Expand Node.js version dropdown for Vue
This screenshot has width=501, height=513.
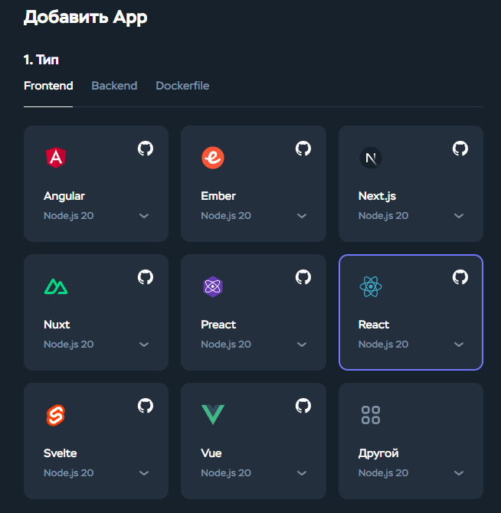tap(302, 473)
